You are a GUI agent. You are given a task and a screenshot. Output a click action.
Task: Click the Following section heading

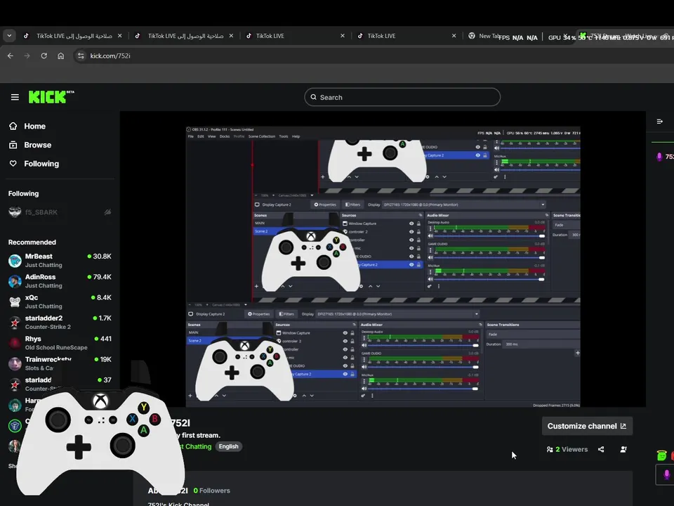click(23, 194)
